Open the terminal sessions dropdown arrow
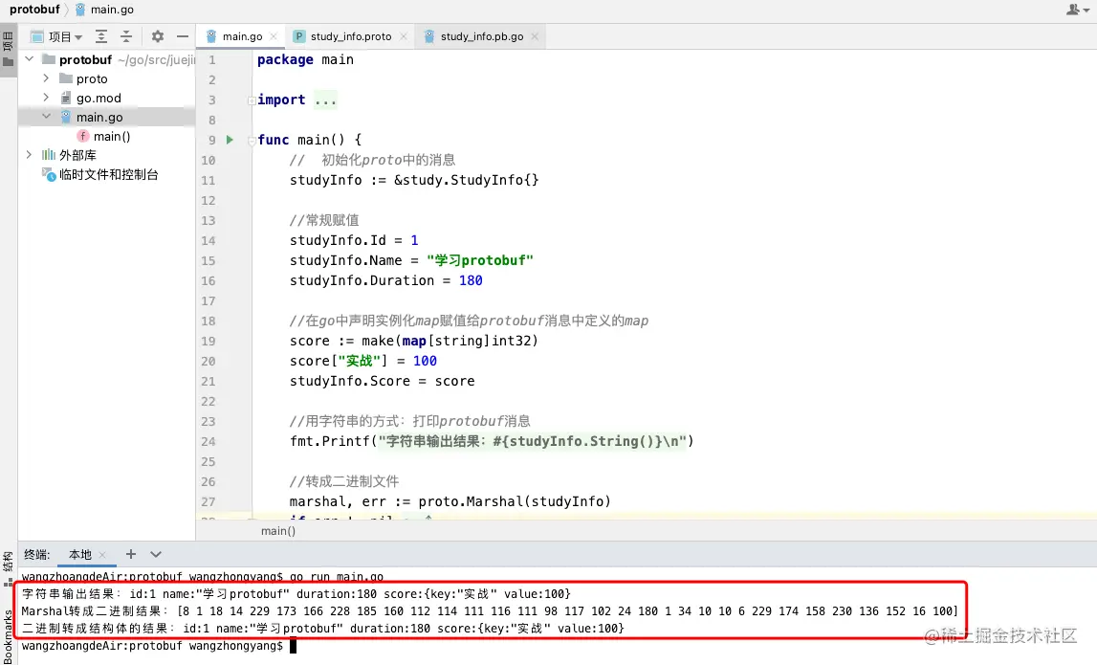The height and width of the screenshot is (665, 1097). tap(156, 554)
